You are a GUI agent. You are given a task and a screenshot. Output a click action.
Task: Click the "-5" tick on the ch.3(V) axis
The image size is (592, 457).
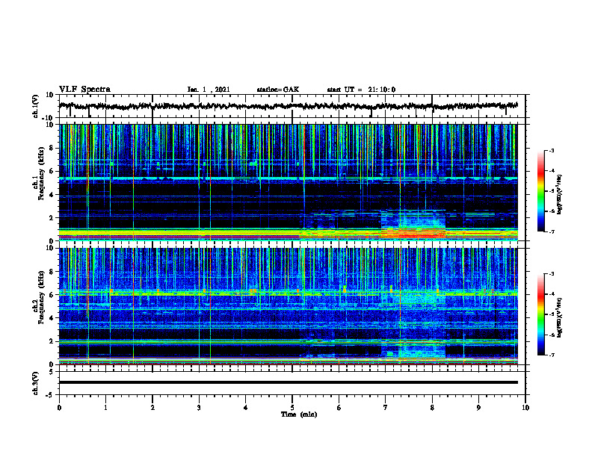50,395
